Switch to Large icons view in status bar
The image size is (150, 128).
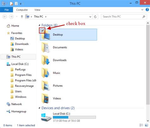(x=147, y=125)
